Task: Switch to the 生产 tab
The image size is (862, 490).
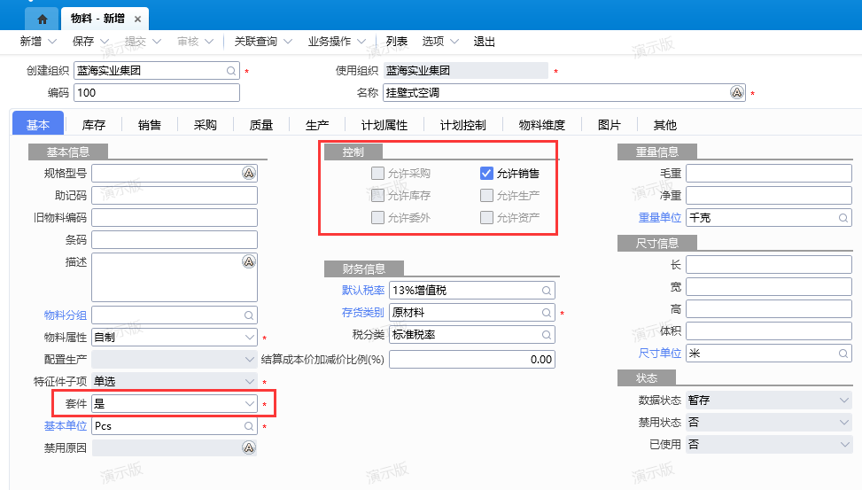Action: tap(317, 125)
